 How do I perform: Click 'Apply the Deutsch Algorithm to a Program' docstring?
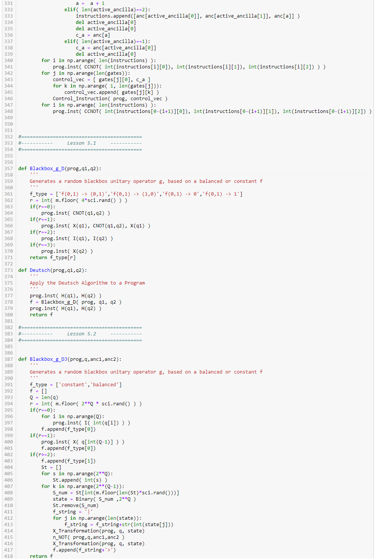87,283
